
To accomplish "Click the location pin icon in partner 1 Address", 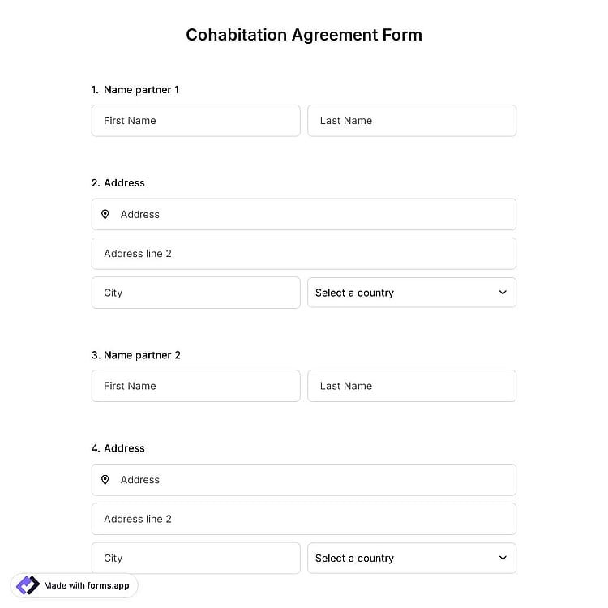I will pos(105,214).
